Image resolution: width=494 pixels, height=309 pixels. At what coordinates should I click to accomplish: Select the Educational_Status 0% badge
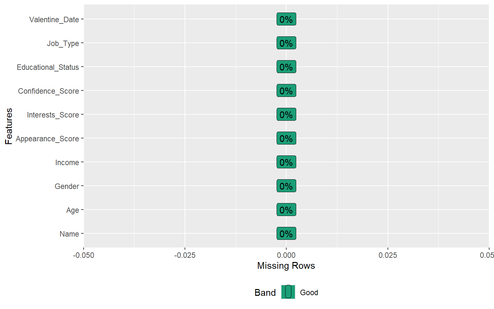(x=286, y=67)
